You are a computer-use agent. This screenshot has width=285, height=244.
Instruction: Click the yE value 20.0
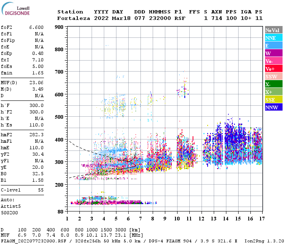pos(38,168)
